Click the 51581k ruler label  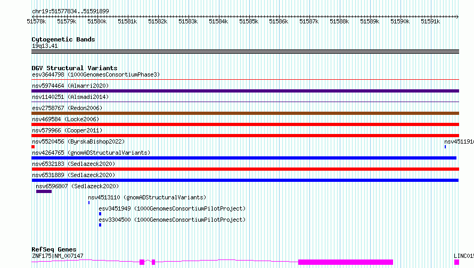click(127, 22)
